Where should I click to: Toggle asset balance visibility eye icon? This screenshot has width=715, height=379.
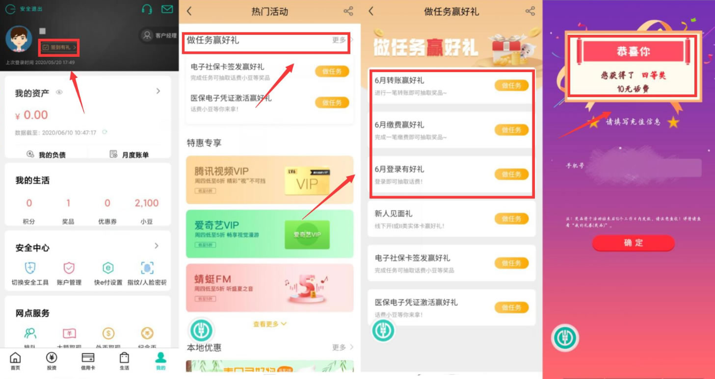59,92
